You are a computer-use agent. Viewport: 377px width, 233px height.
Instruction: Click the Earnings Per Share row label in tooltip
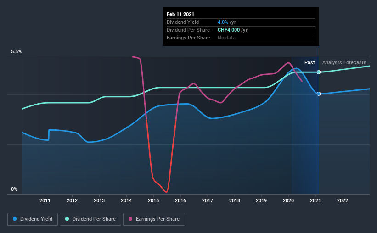188,38
